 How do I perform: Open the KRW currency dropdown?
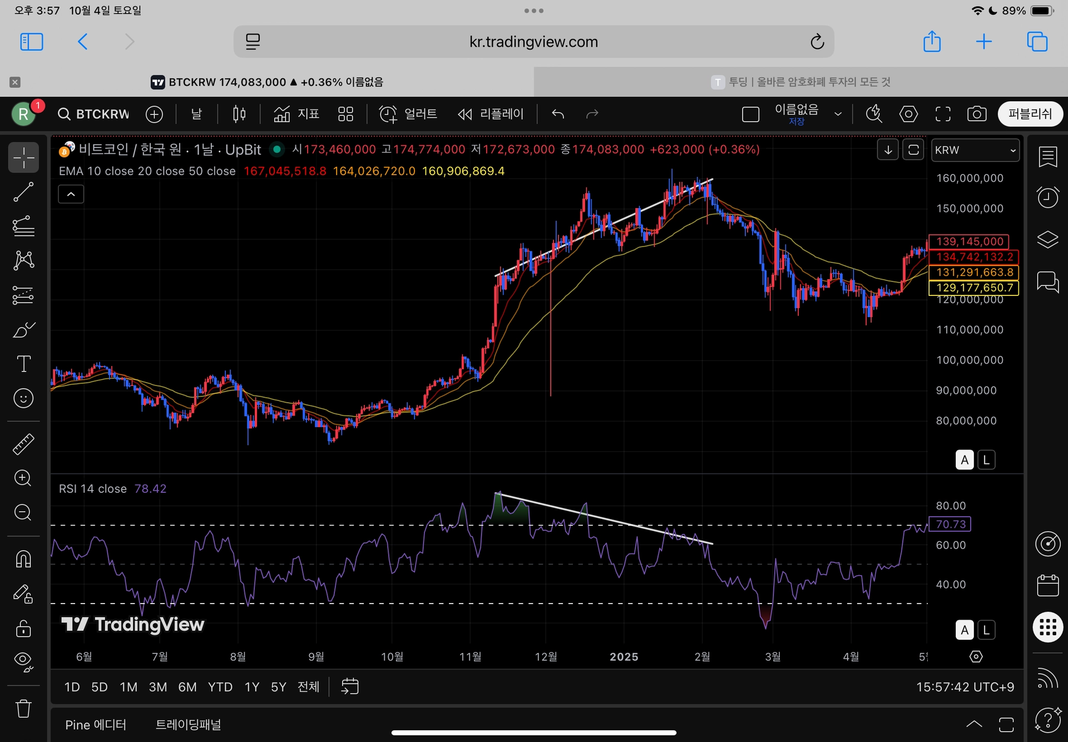click(x=975, y=150)
